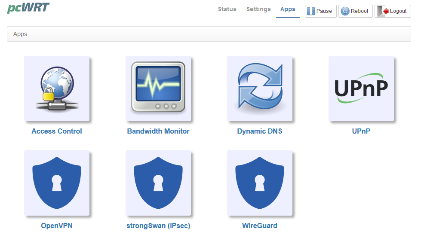Open the WireGuard text link
This screenshot has width=421, height=247.
[x=260, y=226]
